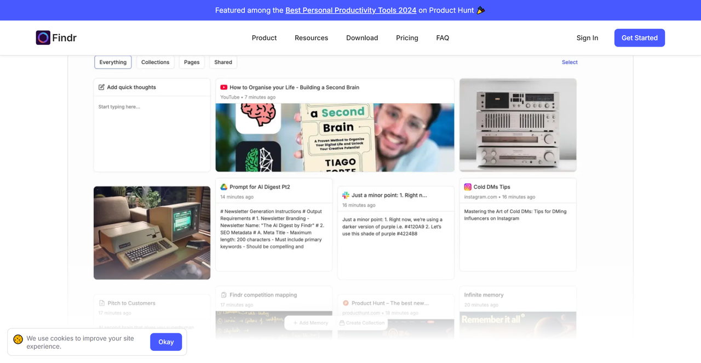Click the party popper emoji in banner
Viewport: 701px width, 363px height.
pos(481,10)
